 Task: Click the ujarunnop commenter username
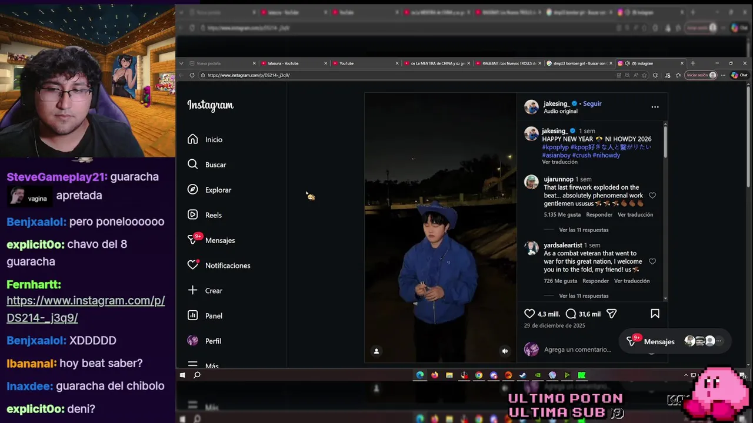click(558, 179)
